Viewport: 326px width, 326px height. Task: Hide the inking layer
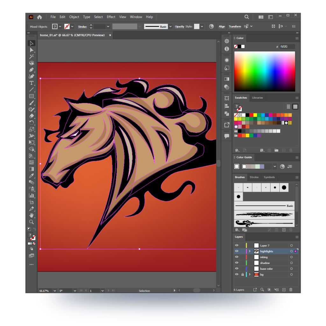click(x=237, y=257)
